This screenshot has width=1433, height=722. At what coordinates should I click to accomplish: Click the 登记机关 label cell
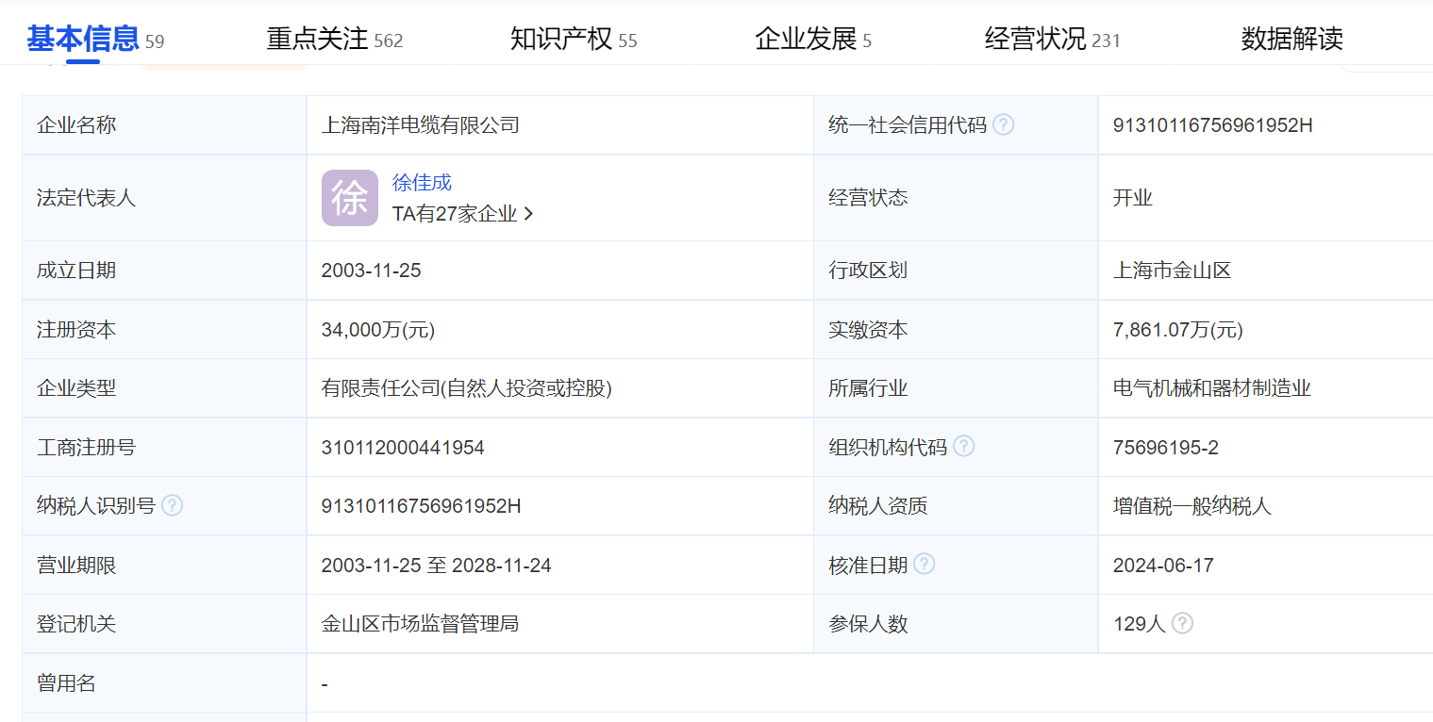(x=164, y=624)
